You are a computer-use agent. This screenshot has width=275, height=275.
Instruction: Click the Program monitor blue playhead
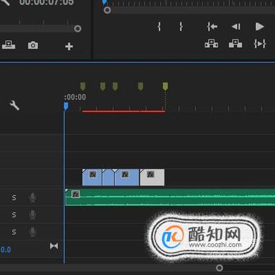[104, 3]
